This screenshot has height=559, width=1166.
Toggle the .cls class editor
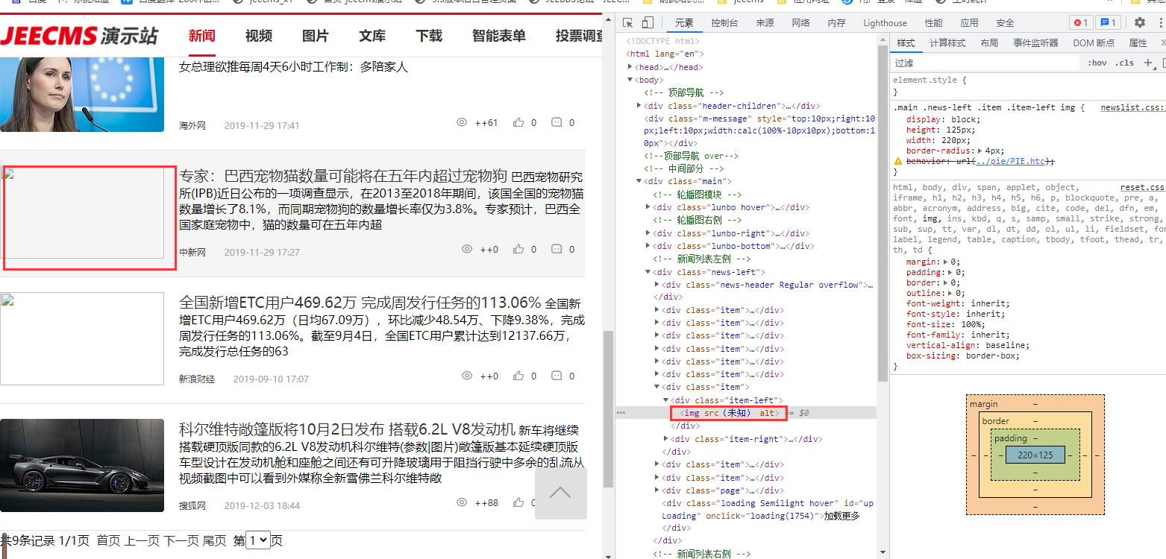[1124, 63]
